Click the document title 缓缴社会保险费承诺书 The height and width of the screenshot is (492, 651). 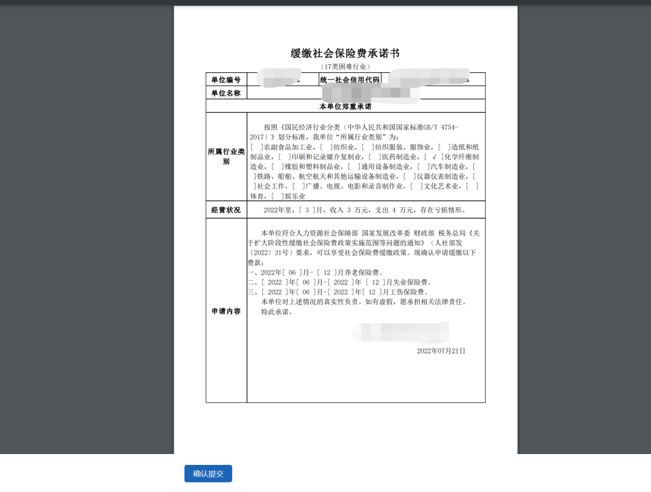point(347,53)
